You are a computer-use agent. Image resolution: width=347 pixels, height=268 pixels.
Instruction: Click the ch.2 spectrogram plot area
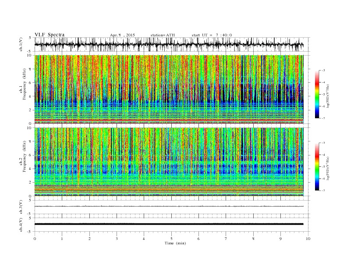(x=169, y=162)
